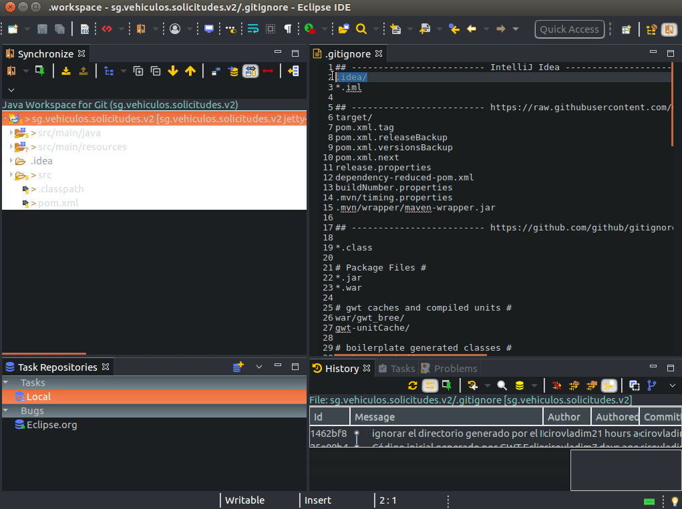
Task: Click the Message column header
Action: (447, 417)
